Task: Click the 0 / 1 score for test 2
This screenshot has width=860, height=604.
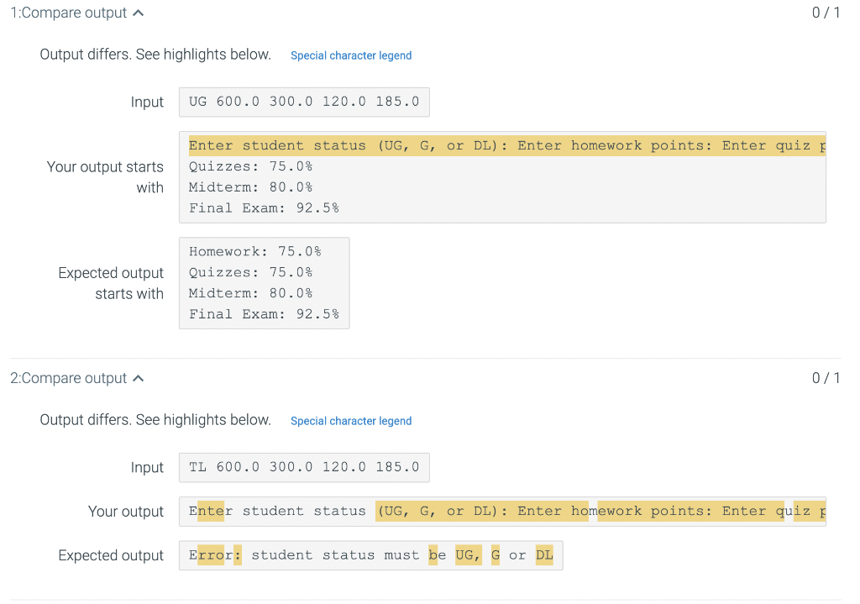Action: pyautogui.click(x=826, y=377)
